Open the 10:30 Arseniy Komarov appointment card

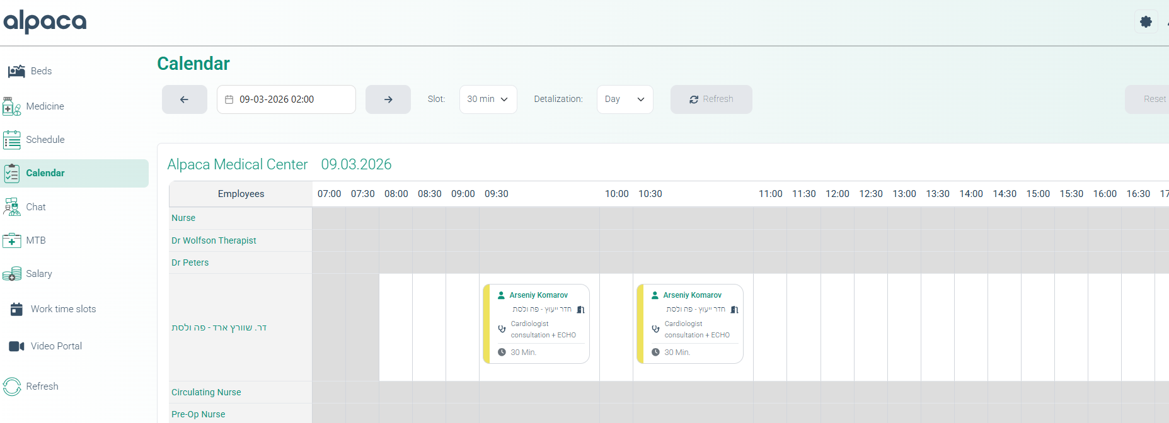[690, 324]
